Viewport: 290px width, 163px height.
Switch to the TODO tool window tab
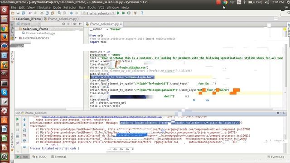point(39,157)
